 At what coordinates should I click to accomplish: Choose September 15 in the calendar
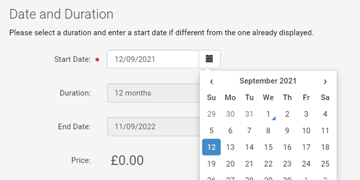(x=268, y=147)
